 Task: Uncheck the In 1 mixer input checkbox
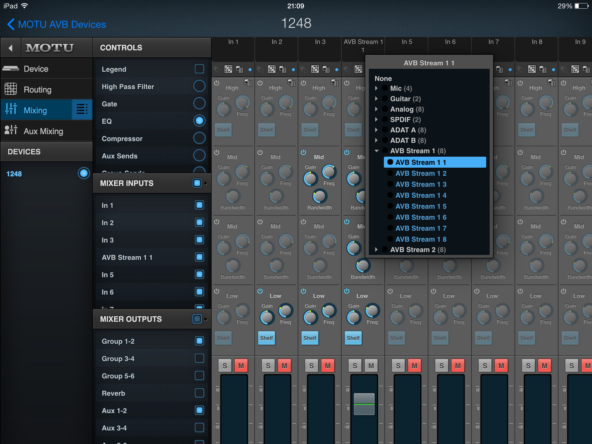(x=199, y=205)
